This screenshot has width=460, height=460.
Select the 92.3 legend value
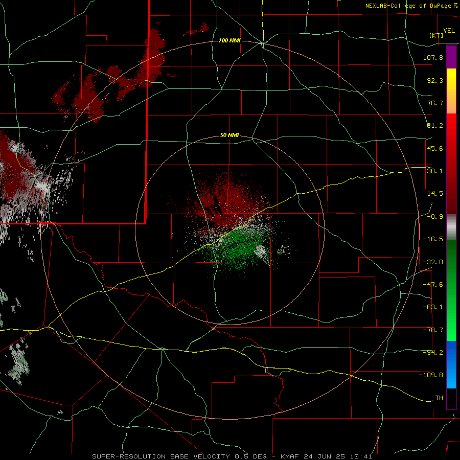(435, 80)
